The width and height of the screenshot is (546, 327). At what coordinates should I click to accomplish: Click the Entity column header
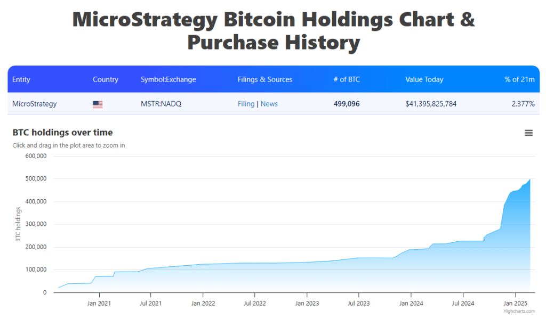pyautogui.click(x=21, y=79)
